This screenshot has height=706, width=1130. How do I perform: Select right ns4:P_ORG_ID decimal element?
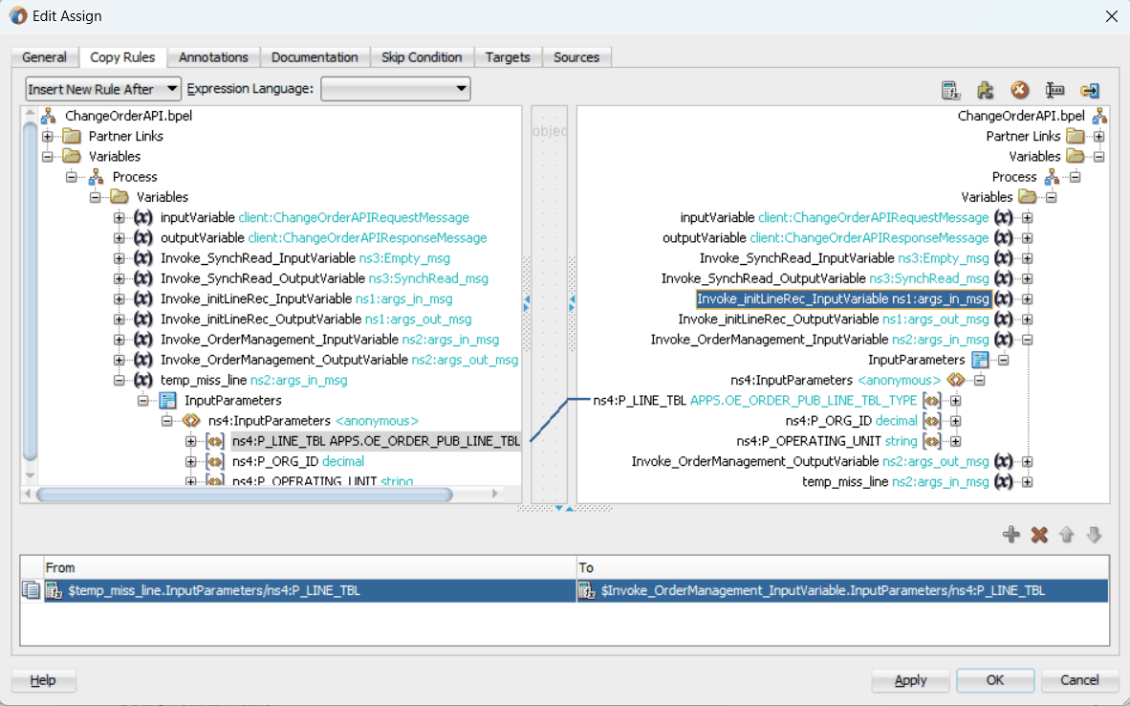851,420
